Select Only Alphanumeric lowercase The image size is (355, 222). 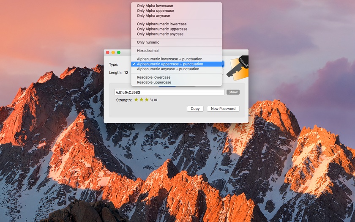point(161,24)
